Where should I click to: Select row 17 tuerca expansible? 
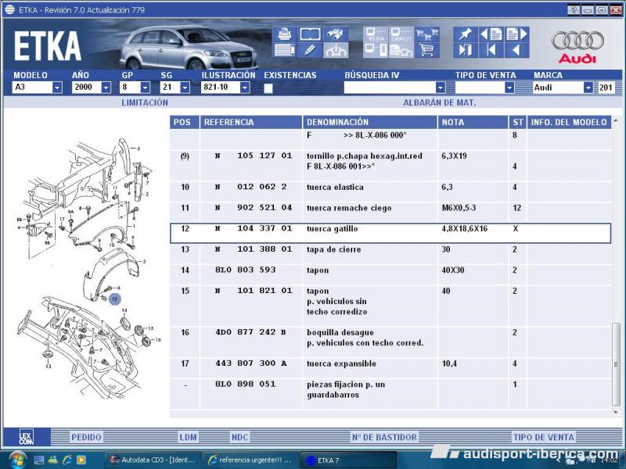pyautogui.click(x=390, y=368)
